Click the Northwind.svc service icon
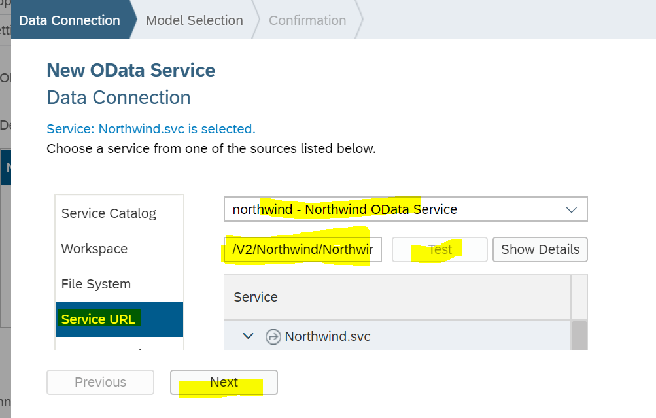The image size is (656, 418). click(273, 336)
